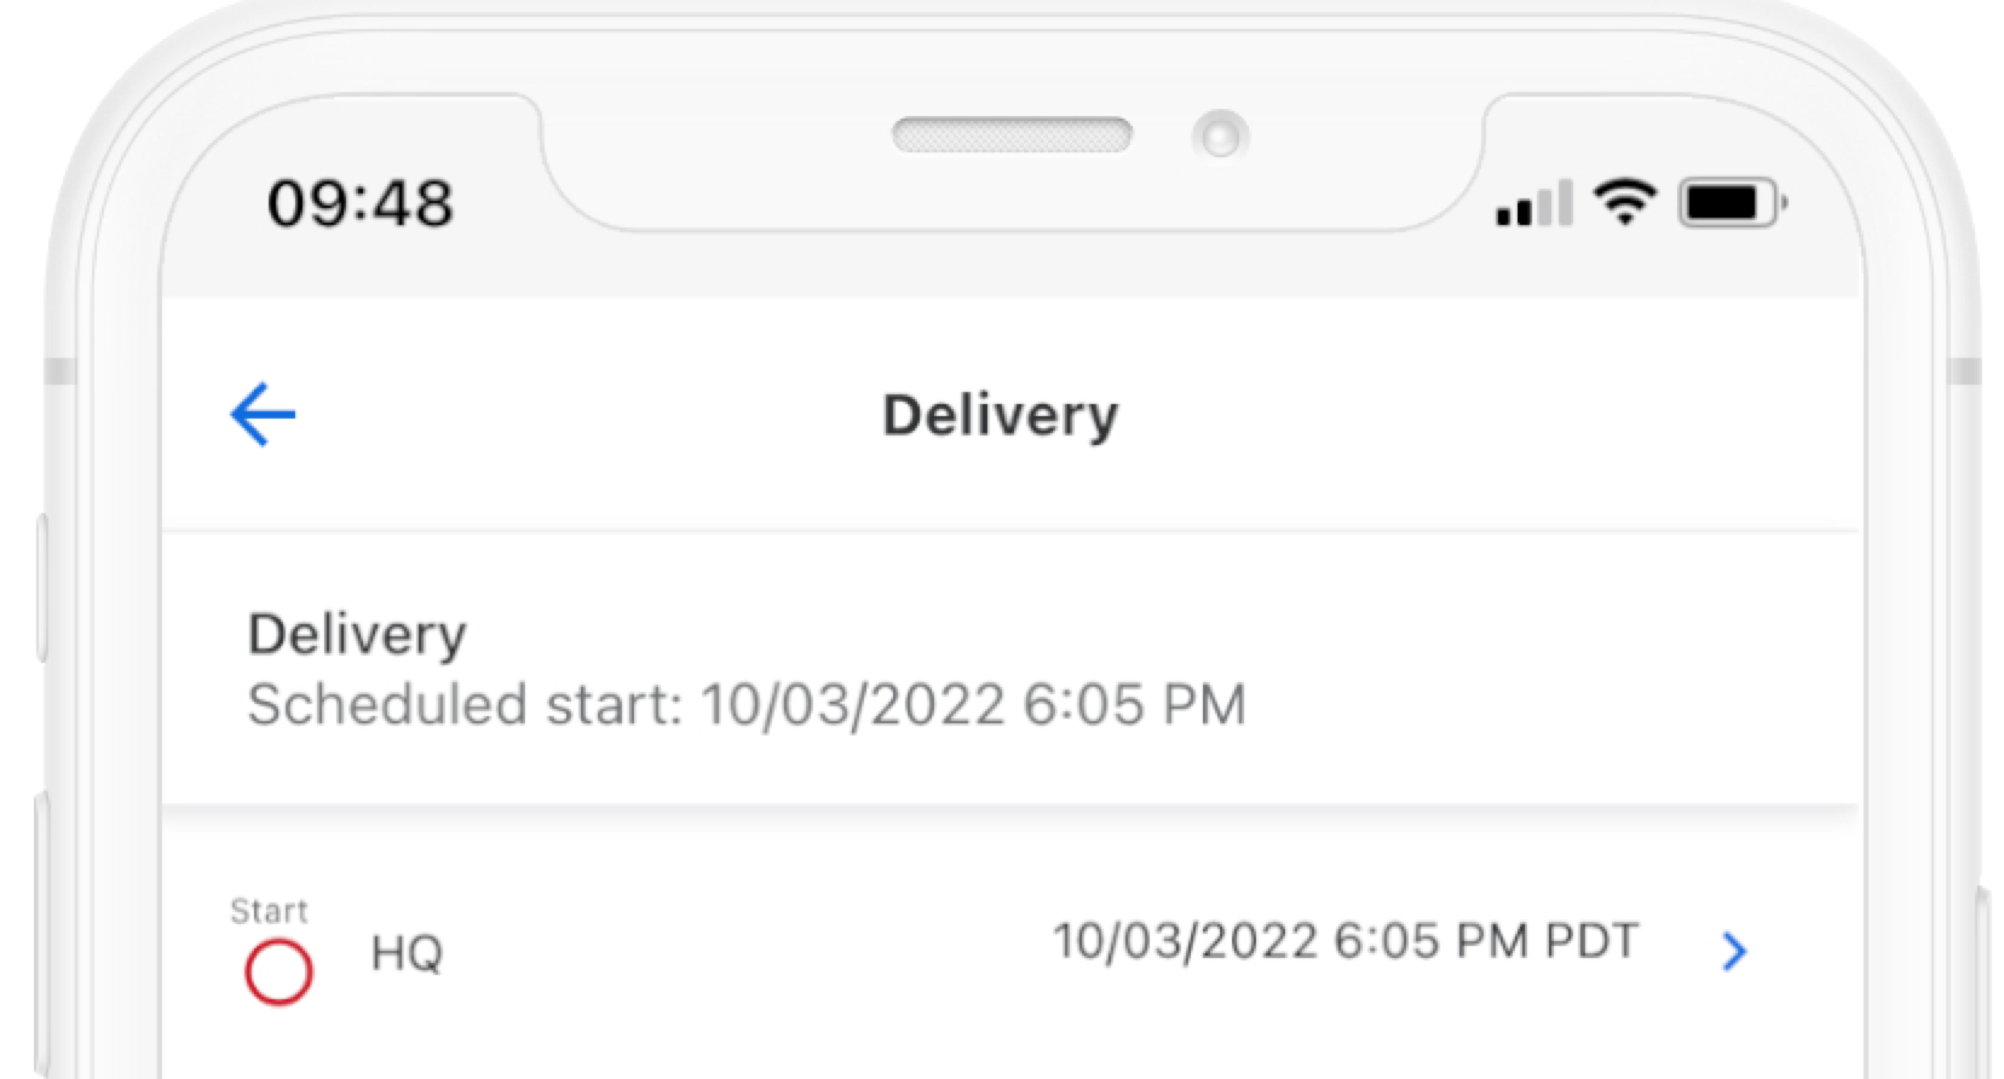
Task: Select the HQ stop name
Action: [x=407, y=953]
